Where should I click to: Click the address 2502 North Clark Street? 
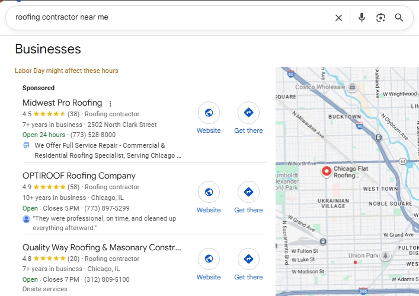[122, 125]
